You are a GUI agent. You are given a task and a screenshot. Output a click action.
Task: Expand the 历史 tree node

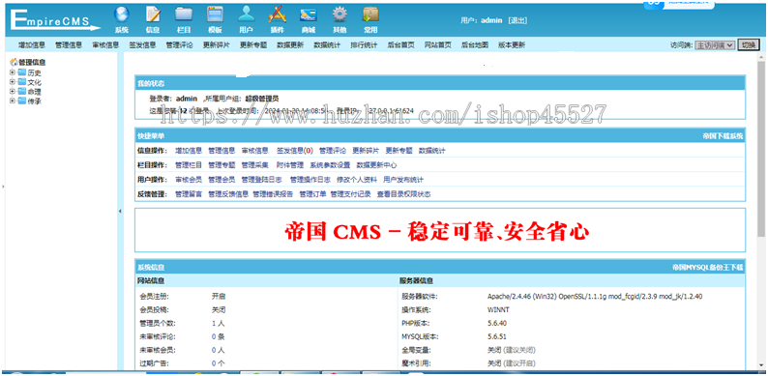(x=13, y=72)
